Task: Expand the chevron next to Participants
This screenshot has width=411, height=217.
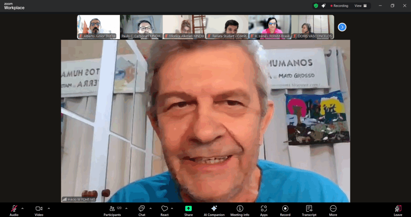Action: click(x=126, y=208)
